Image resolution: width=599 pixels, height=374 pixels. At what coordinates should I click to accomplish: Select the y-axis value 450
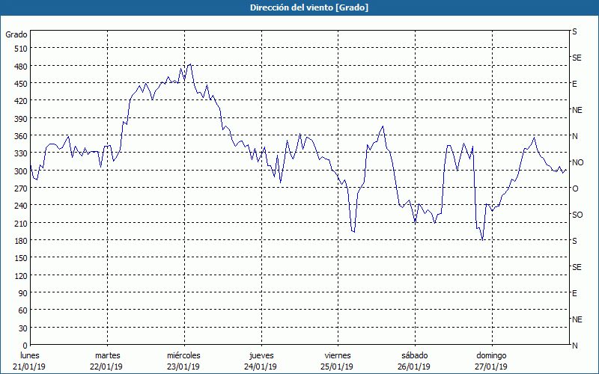pyautogui.click(x=21, y=84)
